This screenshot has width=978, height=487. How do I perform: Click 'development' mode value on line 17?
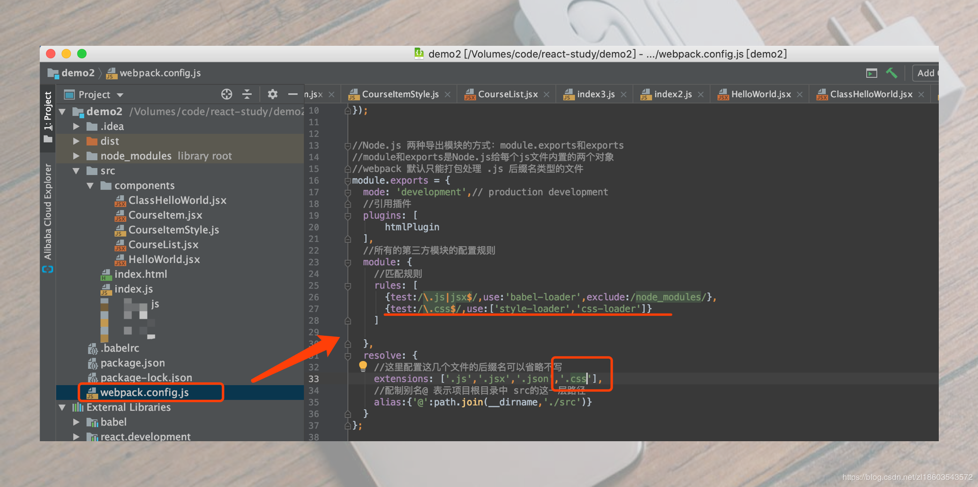point(431,192)
